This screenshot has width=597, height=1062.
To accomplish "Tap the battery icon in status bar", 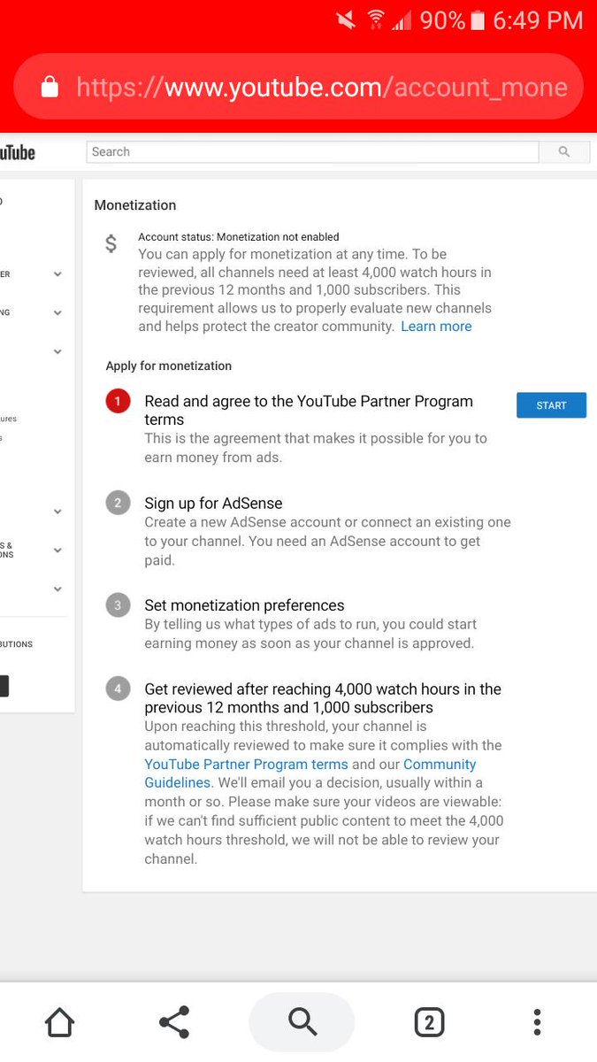I will click(x=478, y=19).
